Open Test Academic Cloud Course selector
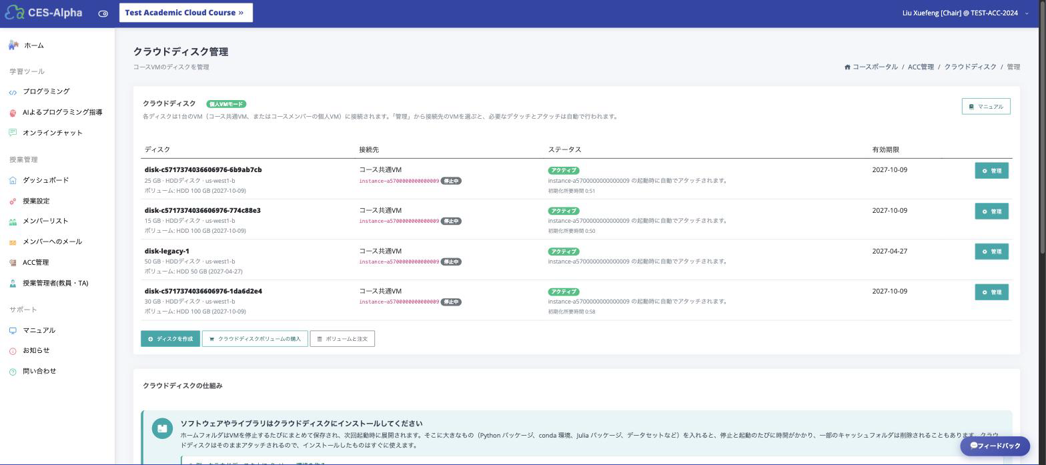The height and width of the screenshot is (465, 1046). (x=186, y=13)
